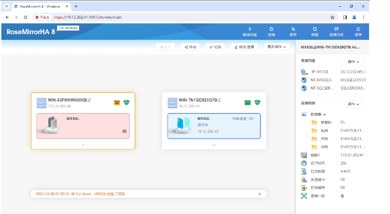Screen dimensions: 390x214
Task: Click the "20s" run time value
Action: pos(343,163)
